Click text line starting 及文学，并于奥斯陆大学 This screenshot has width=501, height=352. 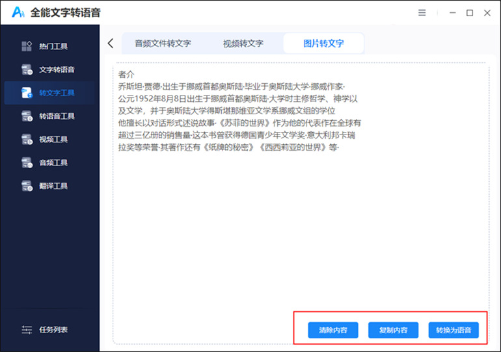226,111
